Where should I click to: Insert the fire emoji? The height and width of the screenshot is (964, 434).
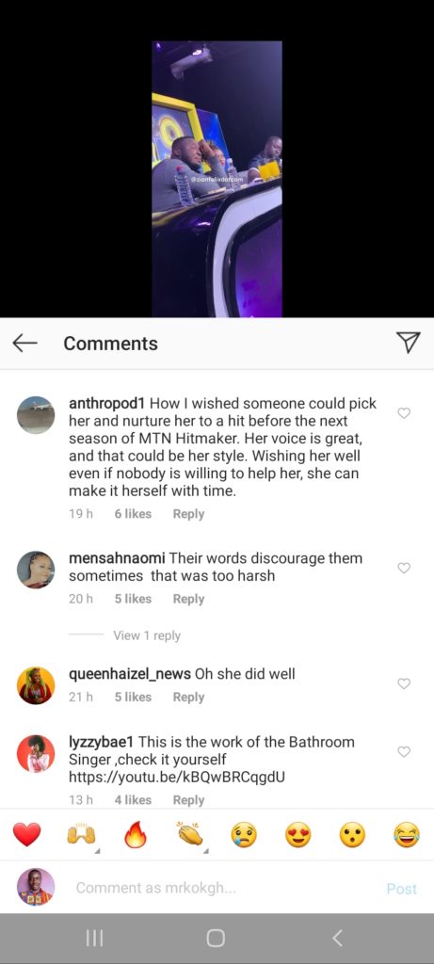point(136,835)
